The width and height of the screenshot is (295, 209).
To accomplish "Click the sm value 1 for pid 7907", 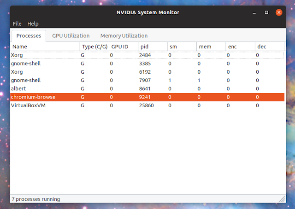I will coord(170,80).
